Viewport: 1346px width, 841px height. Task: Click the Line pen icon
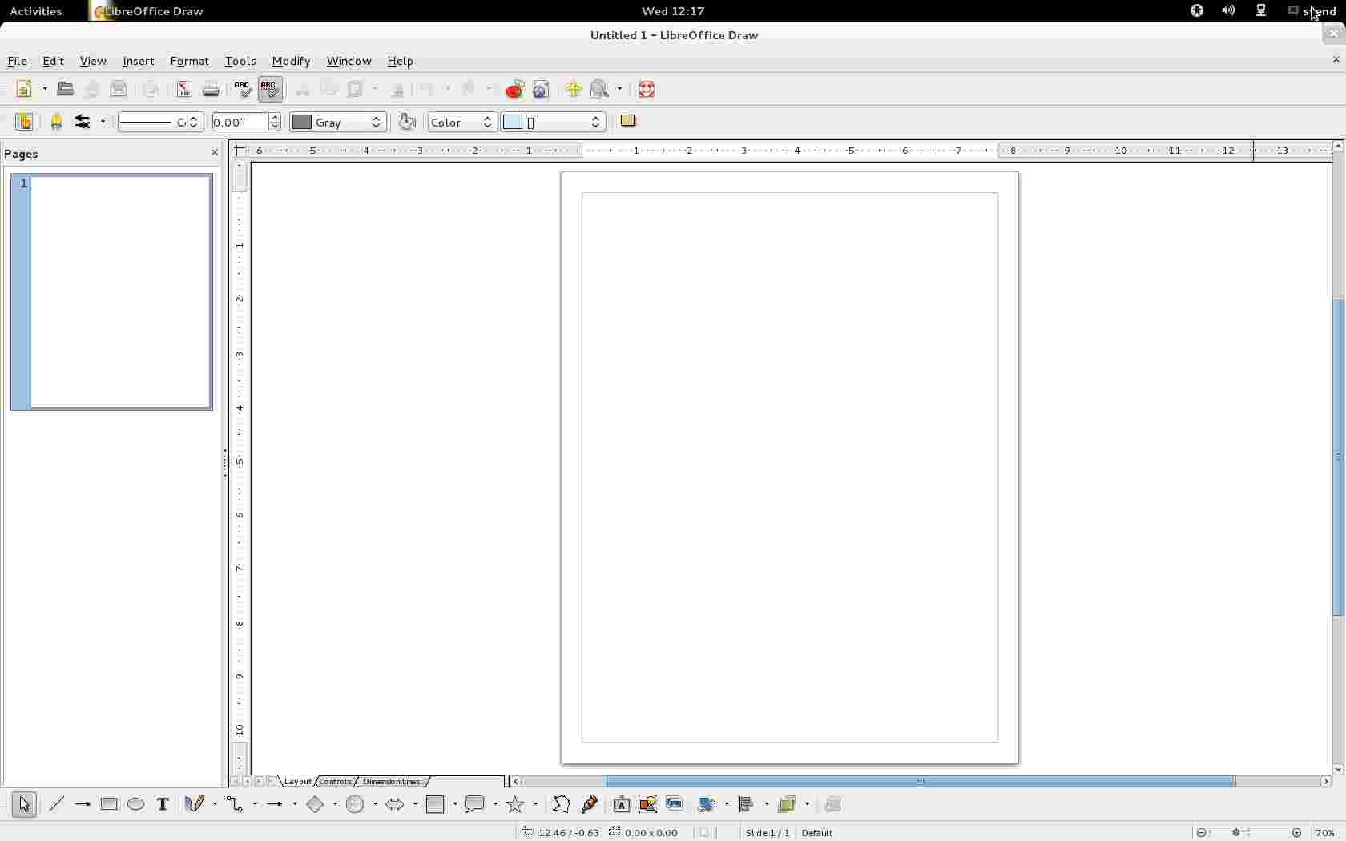click(56, 122)
